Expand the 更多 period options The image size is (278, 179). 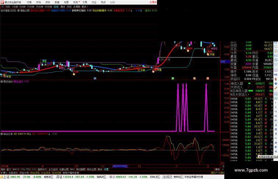coord(85,7)
